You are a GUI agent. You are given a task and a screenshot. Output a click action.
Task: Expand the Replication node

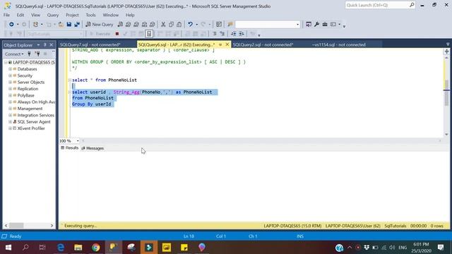tap(10, 89)
